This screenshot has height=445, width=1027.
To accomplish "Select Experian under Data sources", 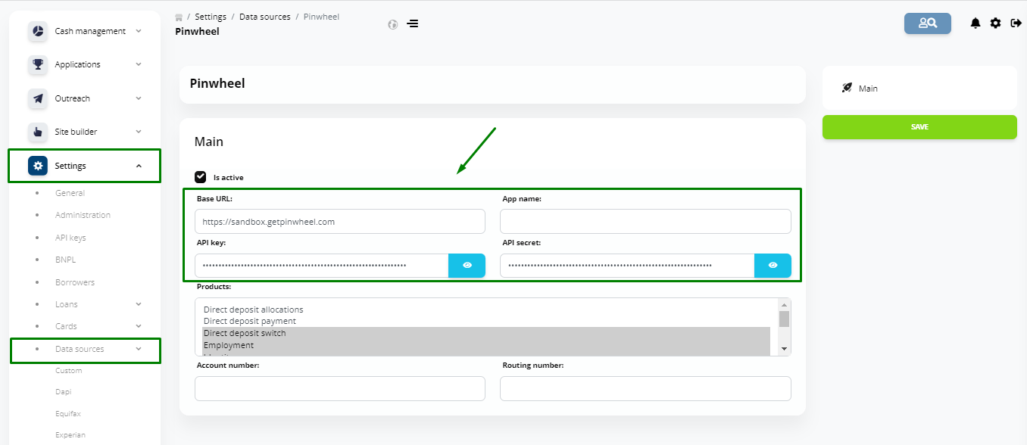I will point(70,435).
